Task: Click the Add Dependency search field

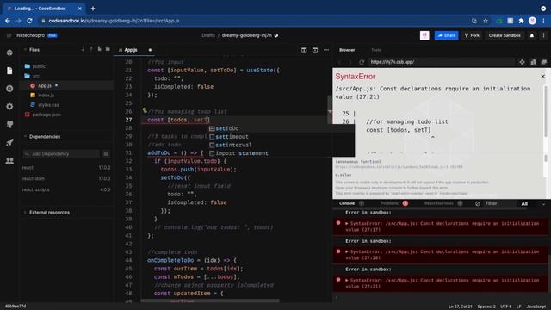Action: coord(61,153)
